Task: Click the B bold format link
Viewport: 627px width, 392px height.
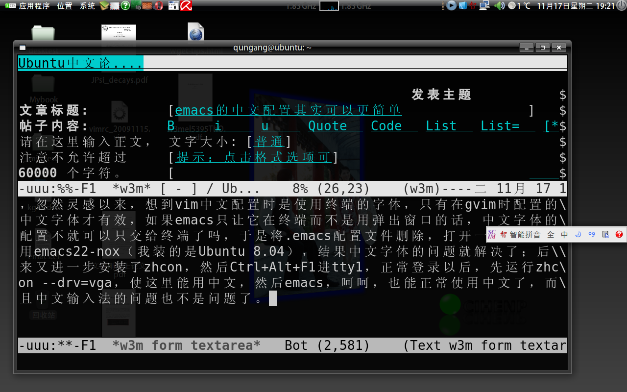Action: coord(171,126)
